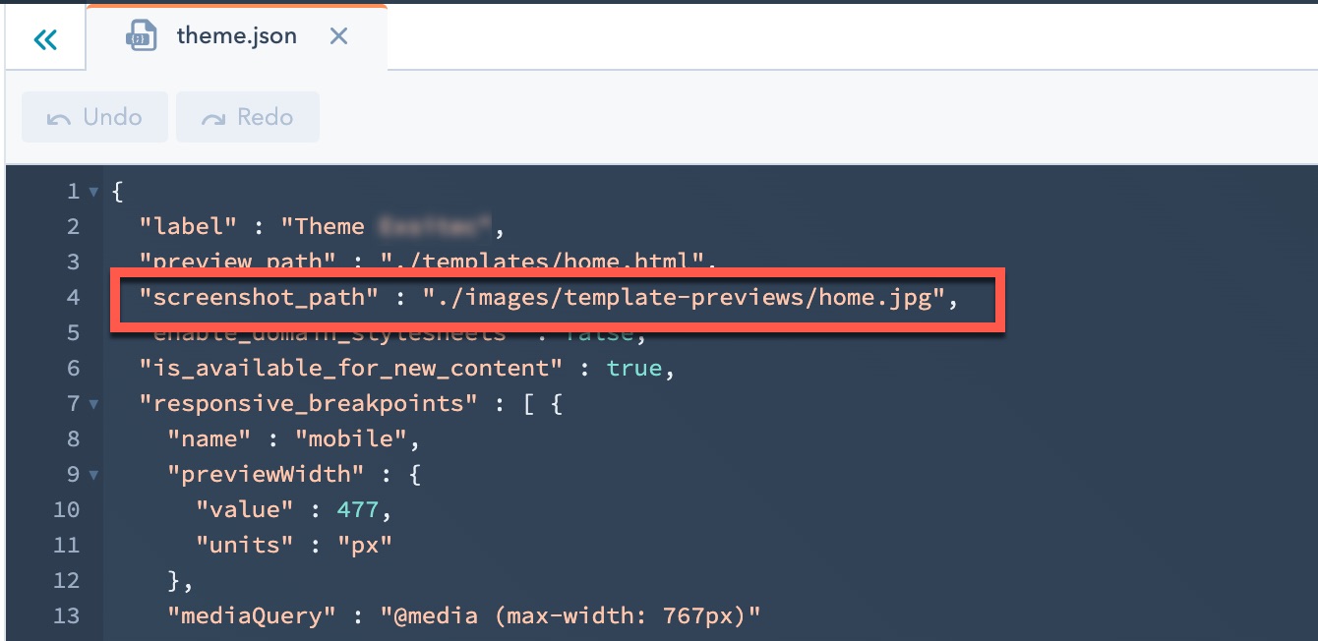Switch to the theme.json tab
This screenshot has height=641, width=1318.
pyautogui.click(x=236, y=36)
